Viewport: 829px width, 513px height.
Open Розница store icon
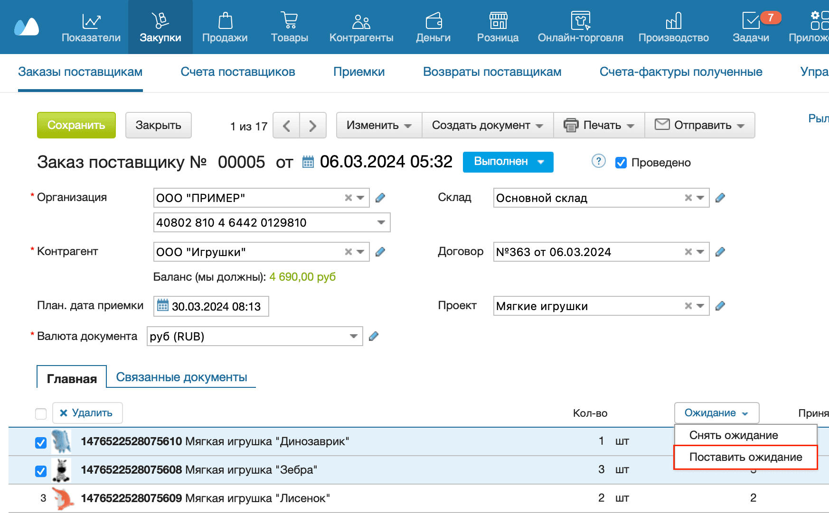[498, 21]
